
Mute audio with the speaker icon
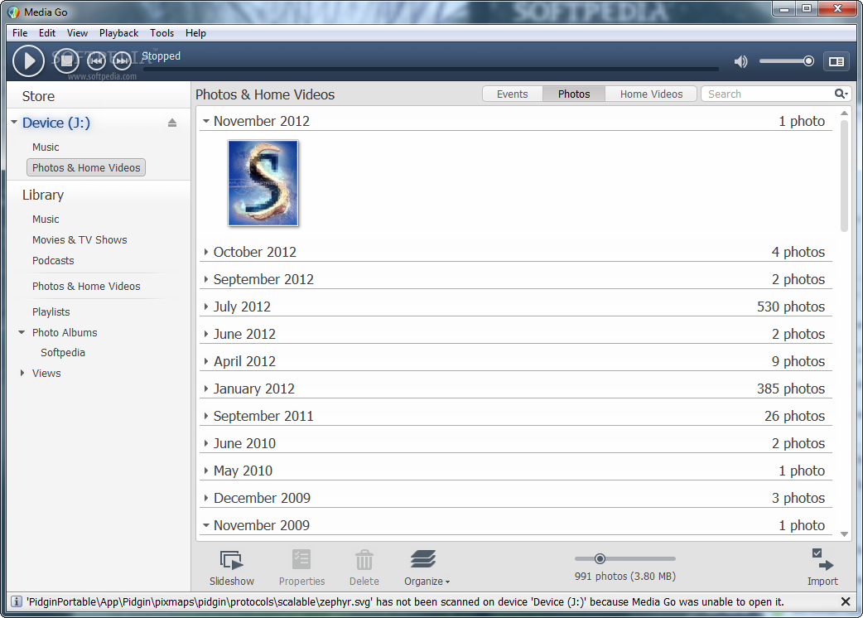(x=740, y=61)
